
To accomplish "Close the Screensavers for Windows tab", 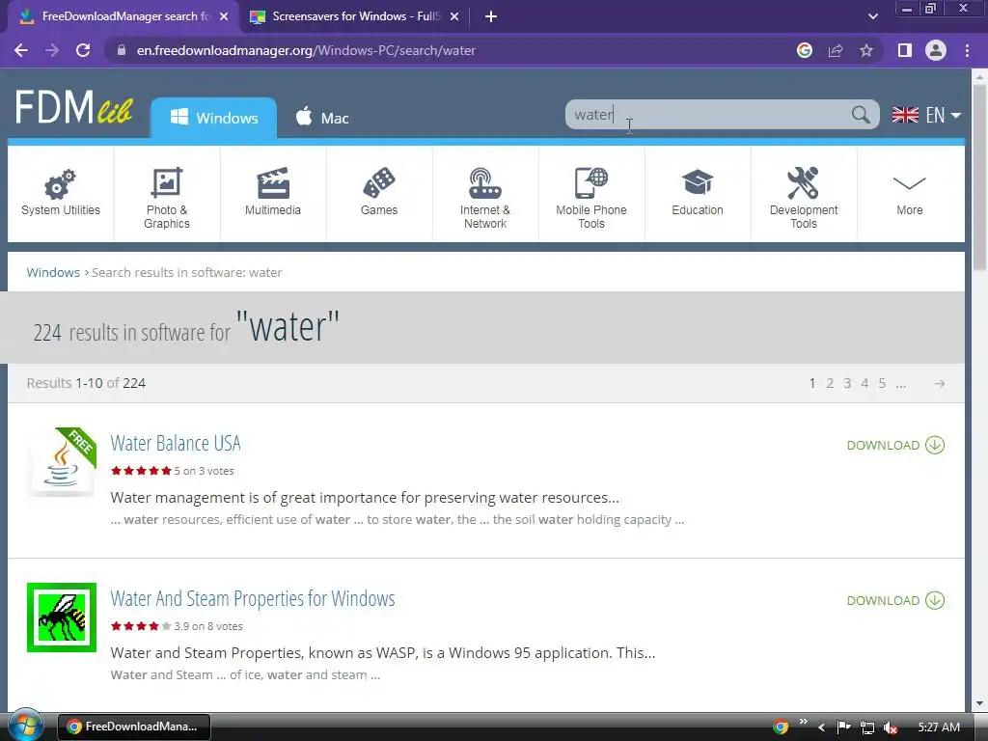I will click(x=454, y=16).
